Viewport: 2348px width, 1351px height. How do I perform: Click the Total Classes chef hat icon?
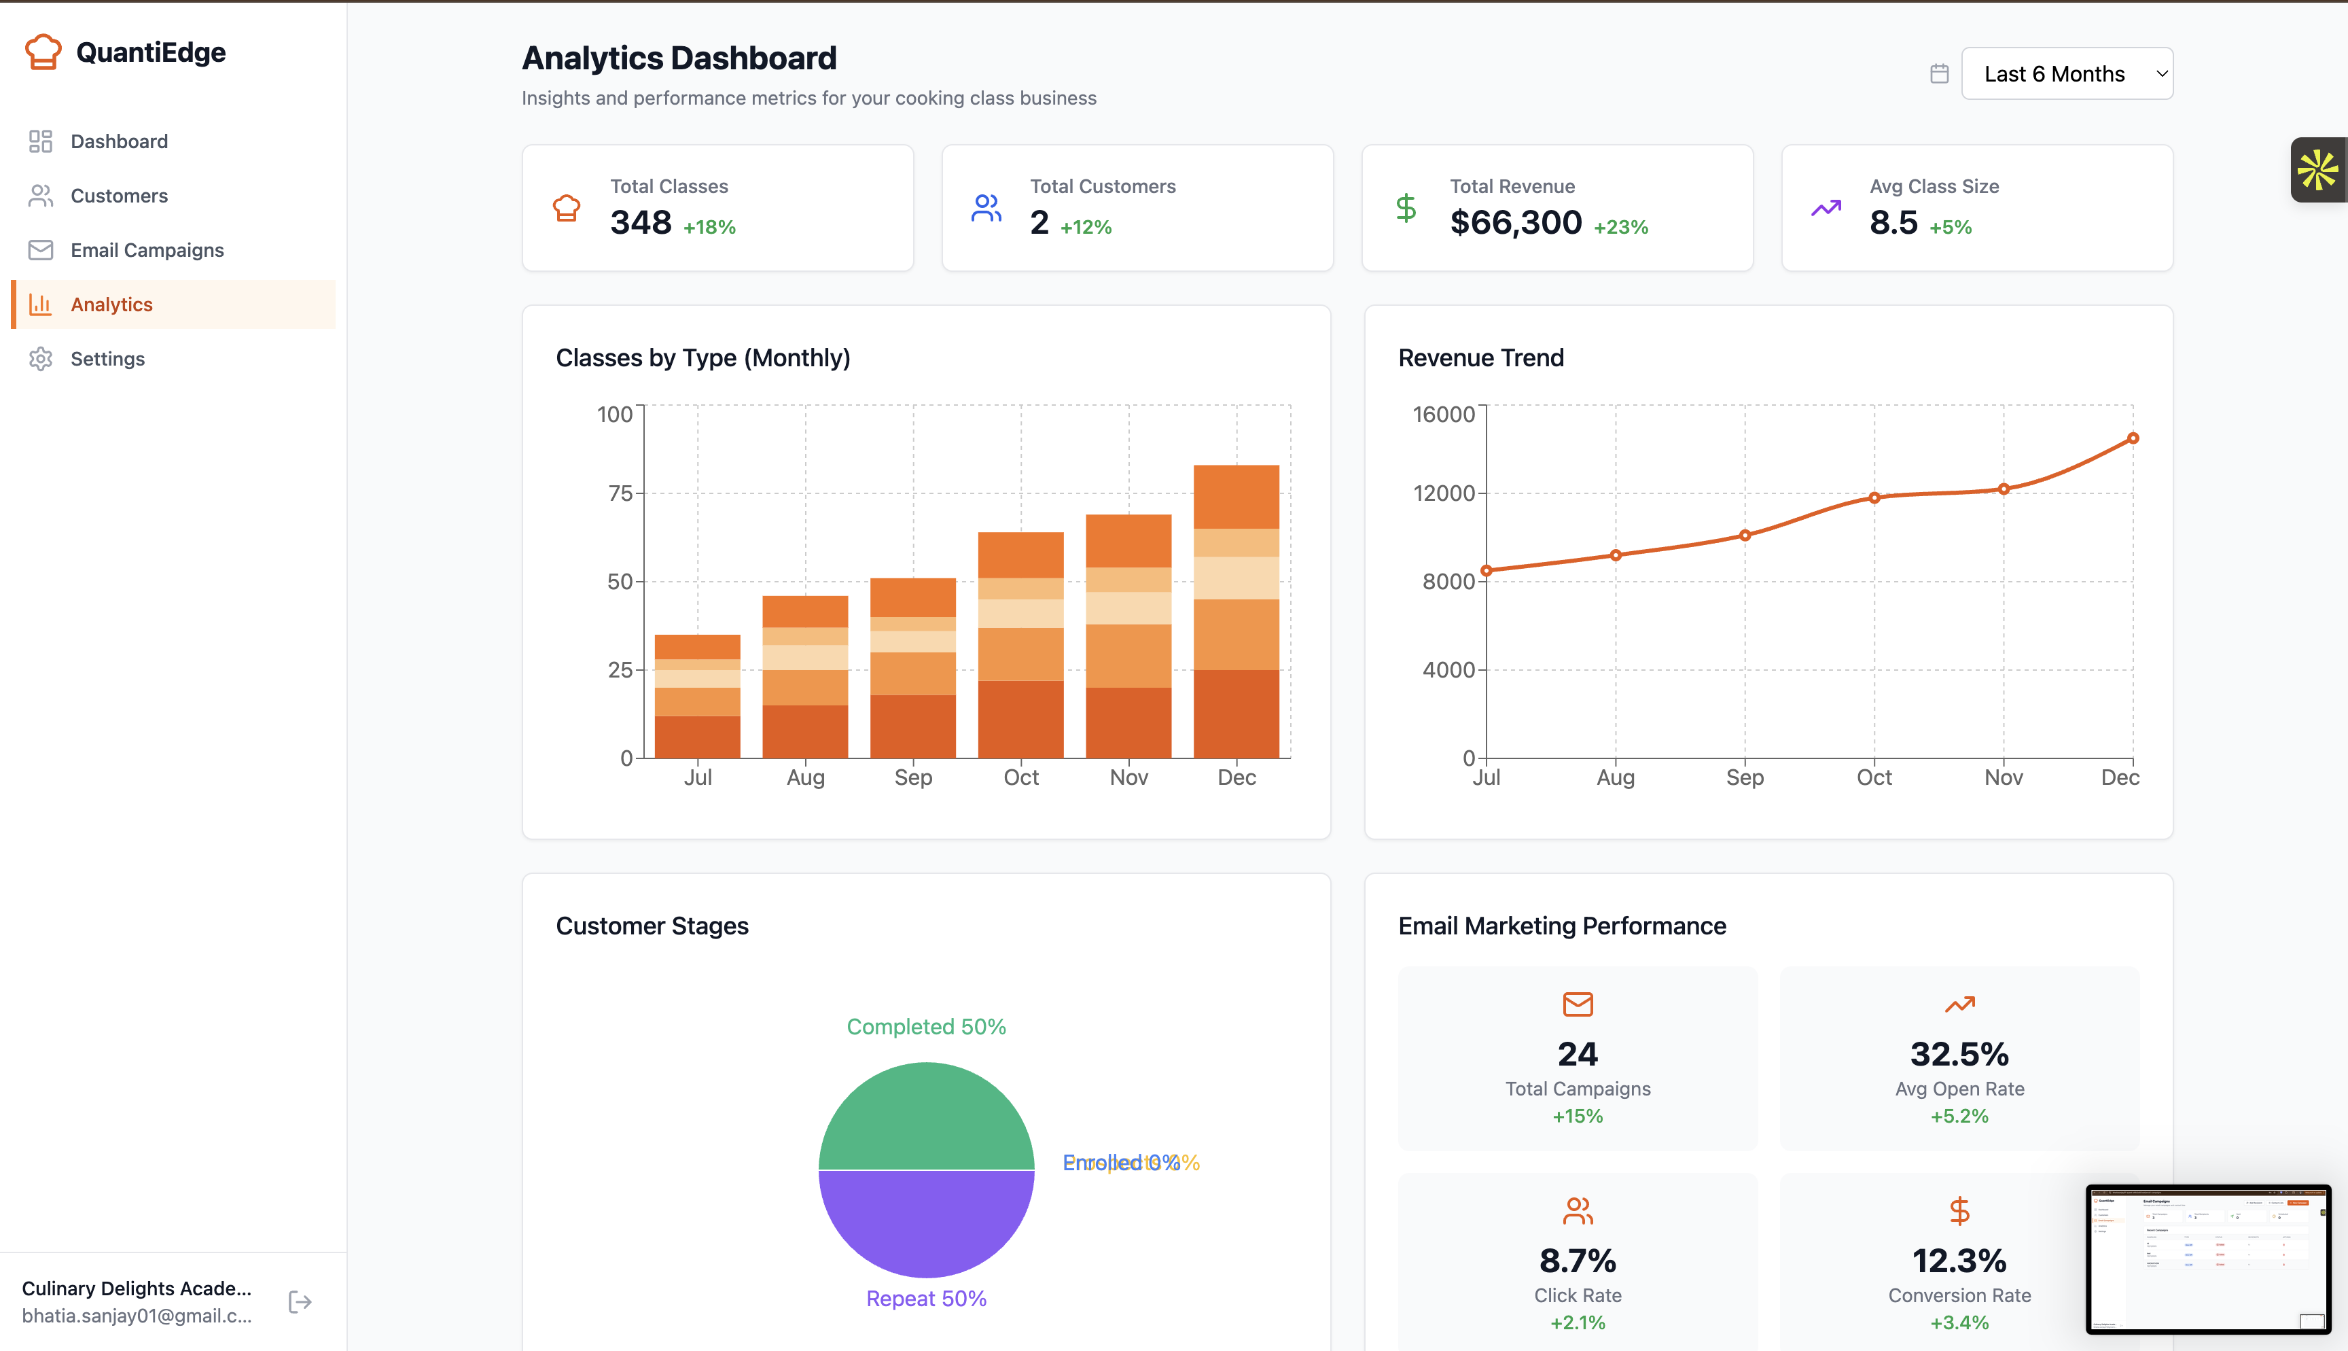(567, 208)
